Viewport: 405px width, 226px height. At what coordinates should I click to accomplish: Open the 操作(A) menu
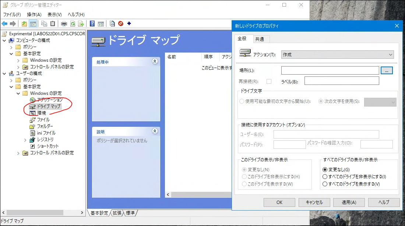click(34, 15)
